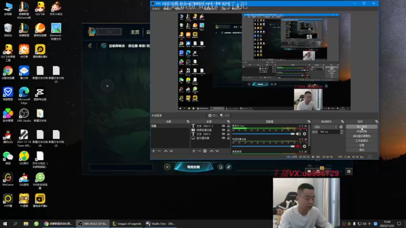Open the second OBS menu bar item

point(167,9)
